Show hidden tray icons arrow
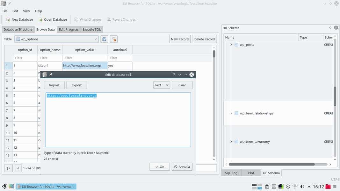The width and height of the screenshot is (340, 191). pos(309,187)
